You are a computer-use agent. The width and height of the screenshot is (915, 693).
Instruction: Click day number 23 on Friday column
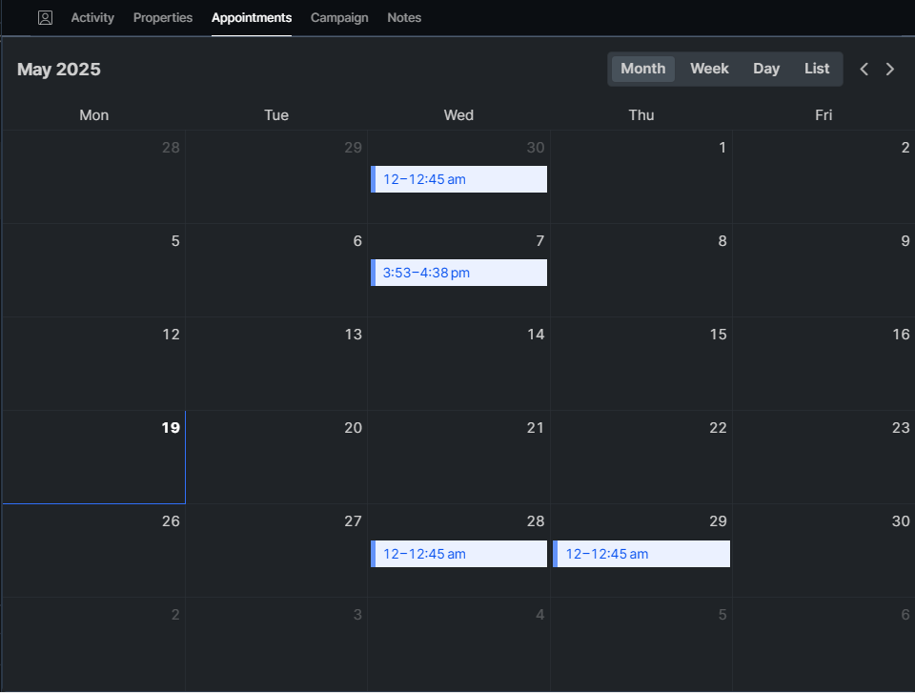[901, 428]
